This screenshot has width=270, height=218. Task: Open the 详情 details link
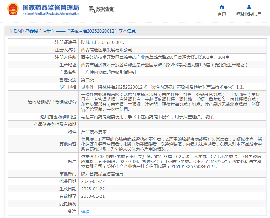(86, 212)
